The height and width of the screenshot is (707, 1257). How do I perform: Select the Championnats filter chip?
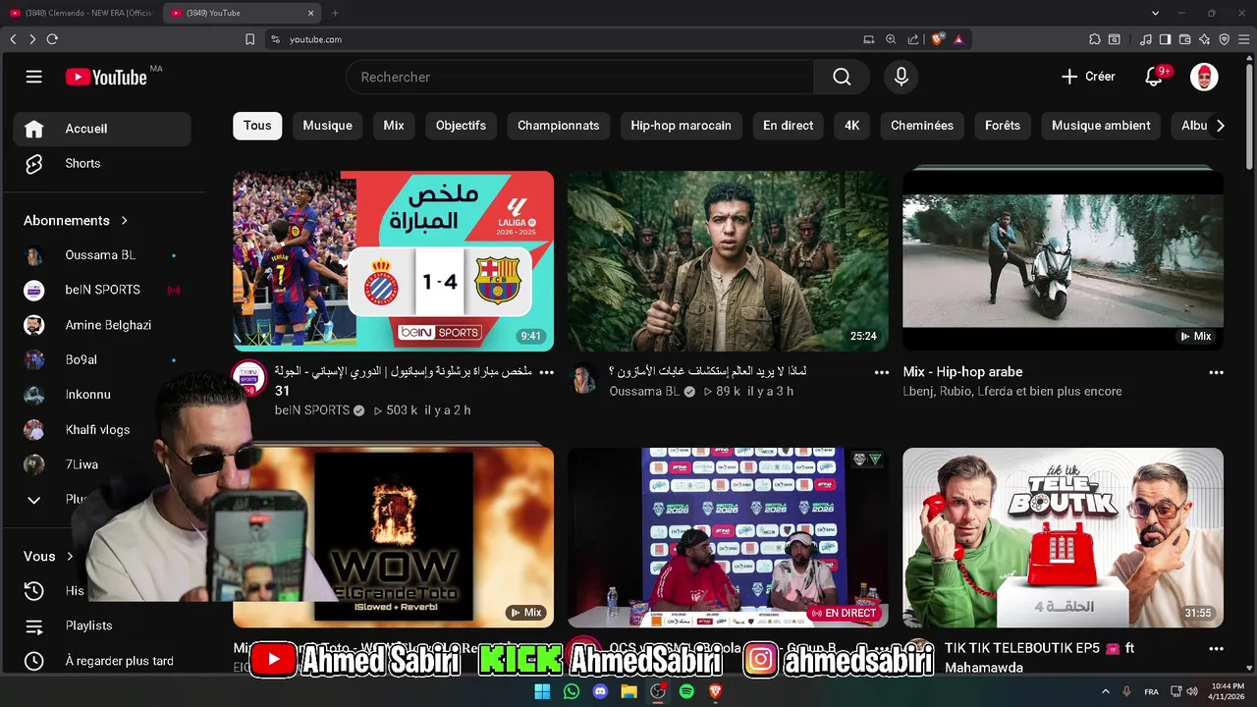(x=559, y=126)
